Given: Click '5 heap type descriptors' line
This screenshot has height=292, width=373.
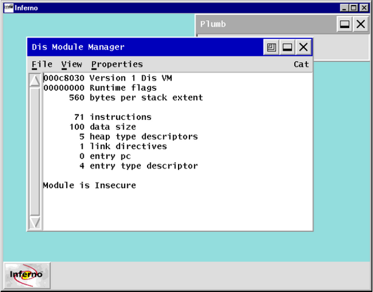Looking at the screenshot, I should (139, 137).
